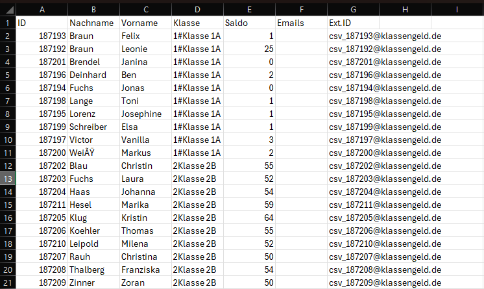Click the Saldo header cell

(249, 23)
